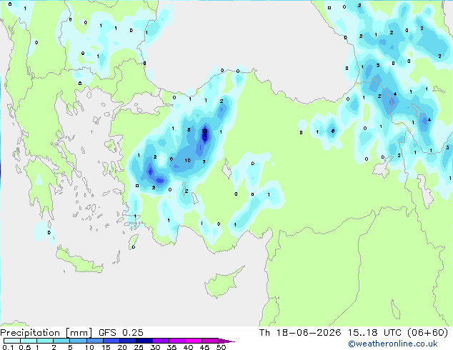The image size is (453, 350).
Task: Select the 5–10 mm legend color swatch
Action: 78,341
